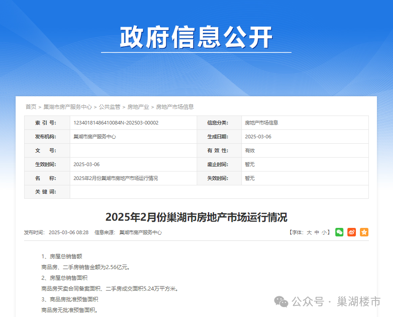This screenshot has height=317, width=393.
Task: Click heading 1、房屋总销售额
Action: (62, 256)
